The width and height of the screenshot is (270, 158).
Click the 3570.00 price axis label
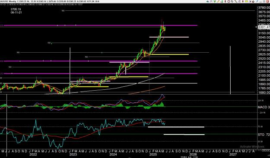[264, 16]
